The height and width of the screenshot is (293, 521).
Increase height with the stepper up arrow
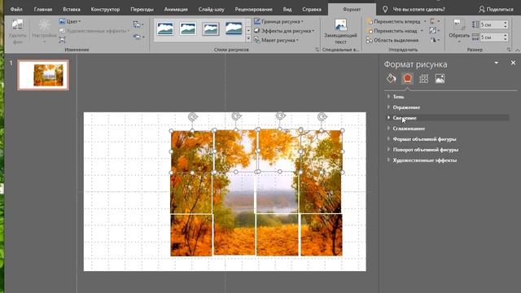(505, 23)
